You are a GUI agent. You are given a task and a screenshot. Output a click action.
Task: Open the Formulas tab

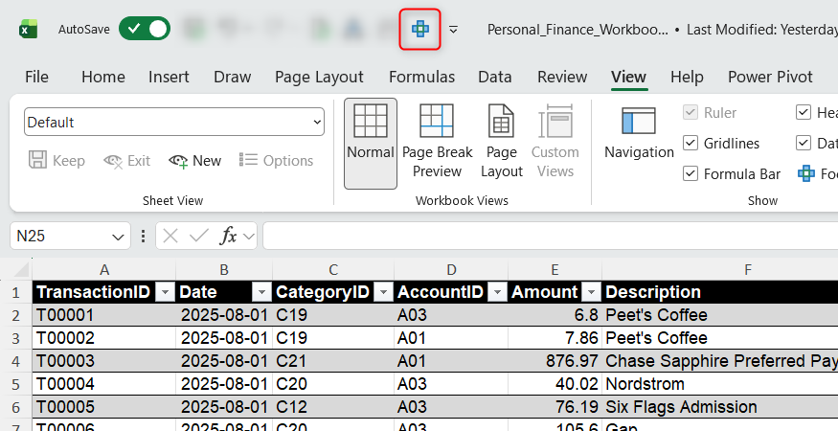click(x=421, y=77)
